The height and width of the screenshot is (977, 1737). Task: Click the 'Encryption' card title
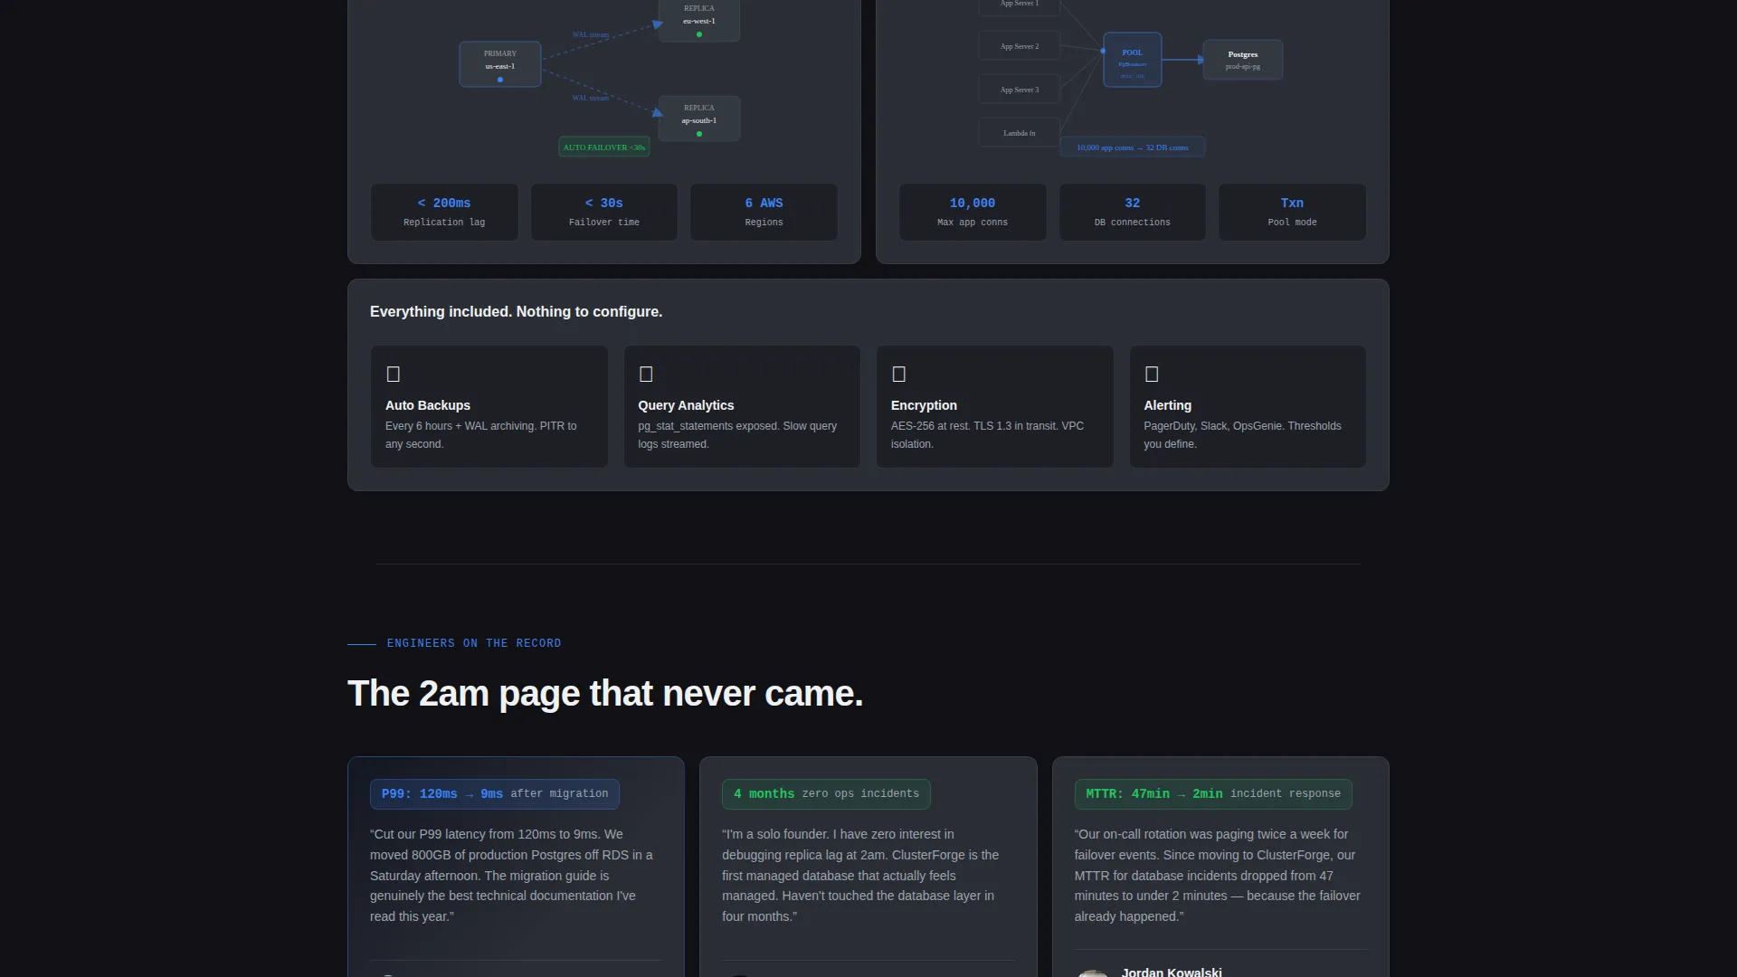click(x=924, y=406)
